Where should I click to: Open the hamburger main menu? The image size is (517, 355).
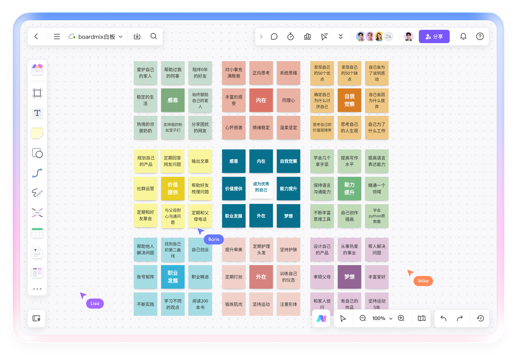click(x=57, y=37)
